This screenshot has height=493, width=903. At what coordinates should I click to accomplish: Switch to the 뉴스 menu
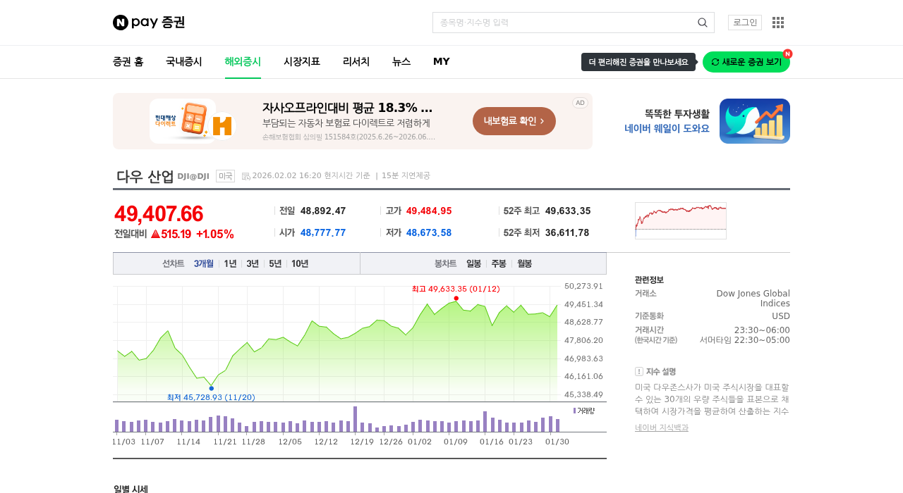[x=401, y=61]
